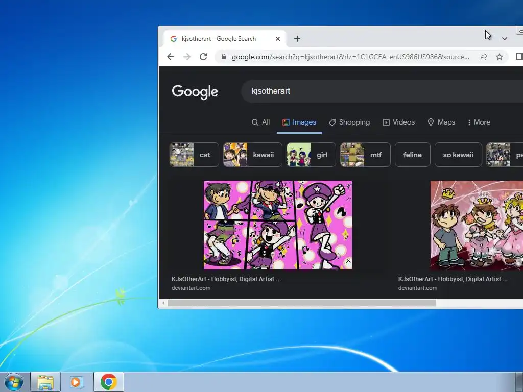Open the Videos tab
Screen dimensions: 523x392
(398, 122)
